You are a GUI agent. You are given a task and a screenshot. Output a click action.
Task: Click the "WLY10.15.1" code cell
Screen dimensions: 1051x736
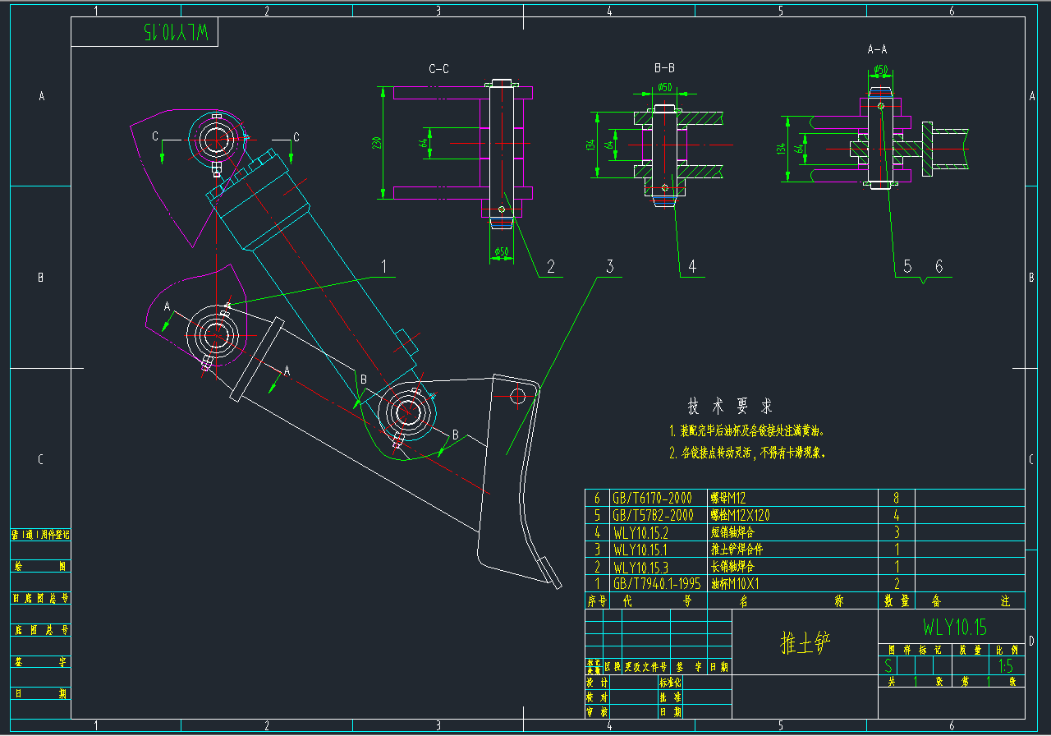[640, 550]
